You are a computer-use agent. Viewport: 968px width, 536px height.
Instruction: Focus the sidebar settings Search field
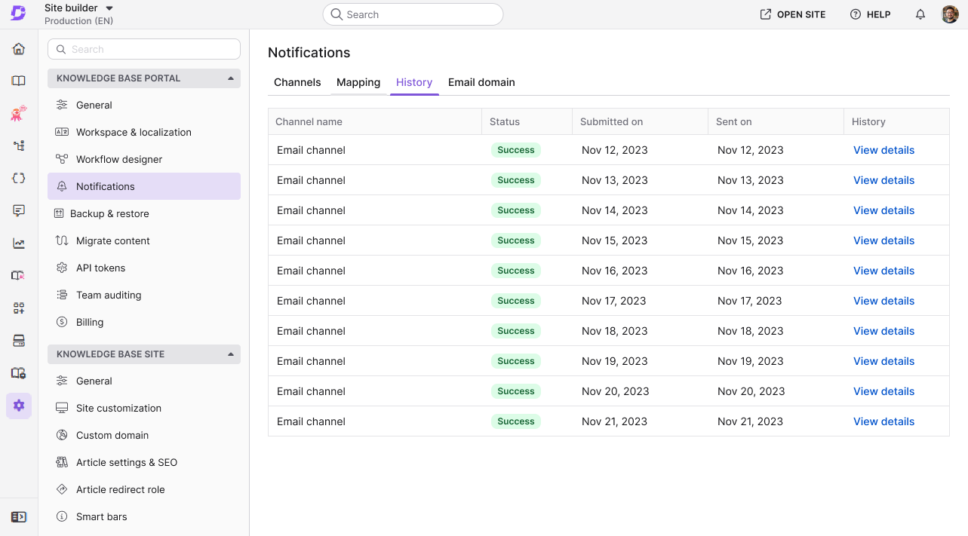pyautogui.click(x=144, y=49)
